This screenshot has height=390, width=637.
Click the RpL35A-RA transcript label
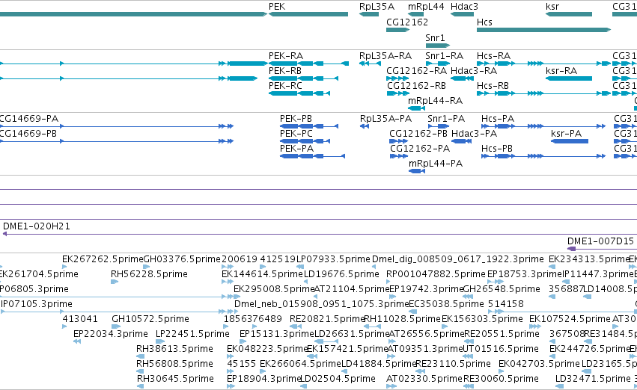tap(385, 55)
